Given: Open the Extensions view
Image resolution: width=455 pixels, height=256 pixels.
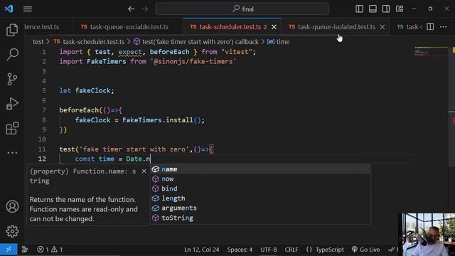Looking at the screenshot, I should (12, 128).
